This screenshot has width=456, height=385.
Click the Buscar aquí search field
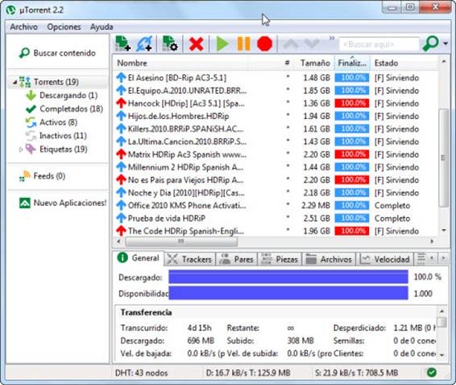[x=379, y=44]
